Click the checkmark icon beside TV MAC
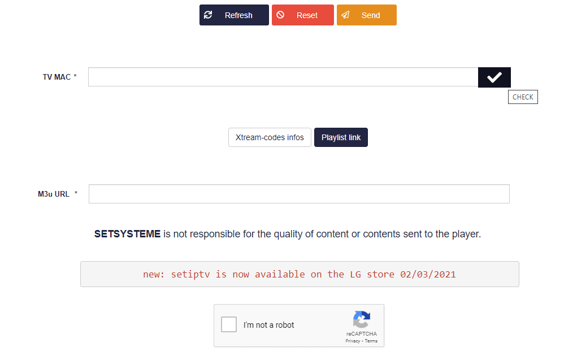Screen dimensions: 564x360 click(x=494, y=77)
